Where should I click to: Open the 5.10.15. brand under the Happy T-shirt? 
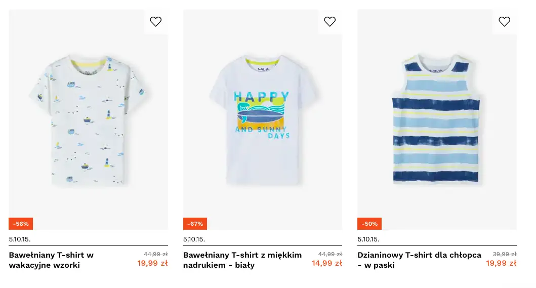coord(194,239)
